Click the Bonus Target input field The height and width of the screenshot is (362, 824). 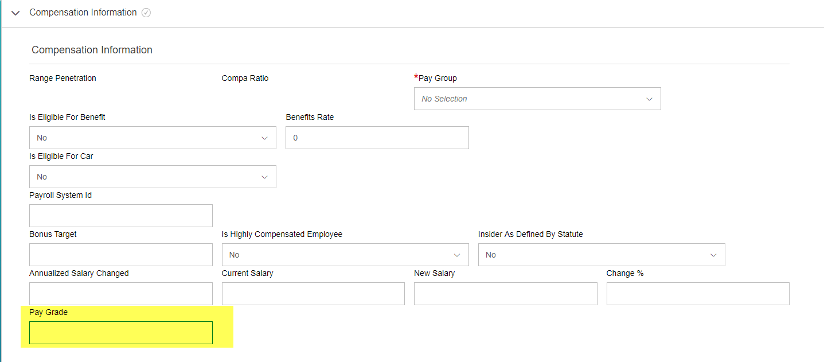[121, 255]
